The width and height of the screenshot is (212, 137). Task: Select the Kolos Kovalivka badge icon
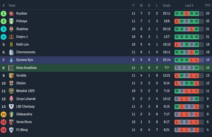11,68
